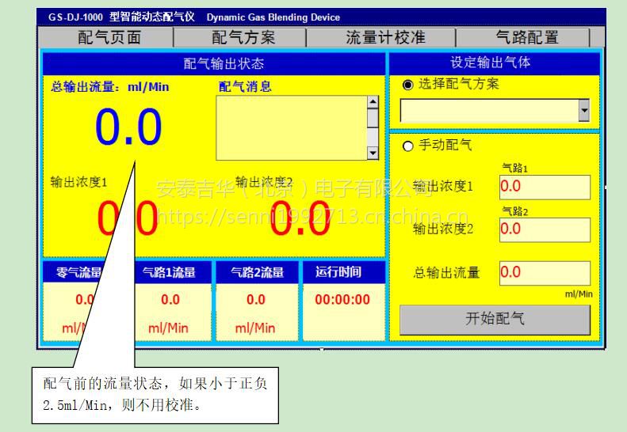Click the empty scheme selection combo box
627x432 pixels.
(489, 112)
